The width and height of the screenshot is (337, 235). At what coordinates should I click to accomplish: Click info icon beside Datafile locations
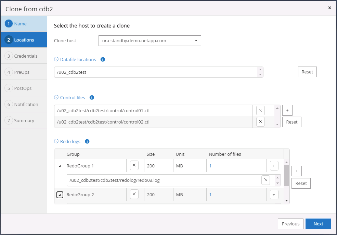(x=103, y=59)
